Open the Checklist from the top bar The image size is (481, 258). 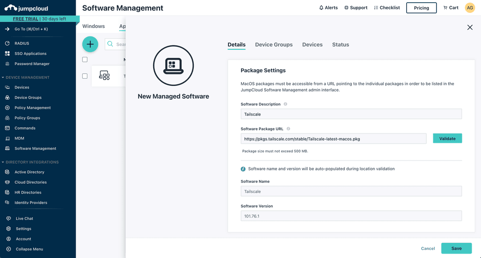[387, 7]
